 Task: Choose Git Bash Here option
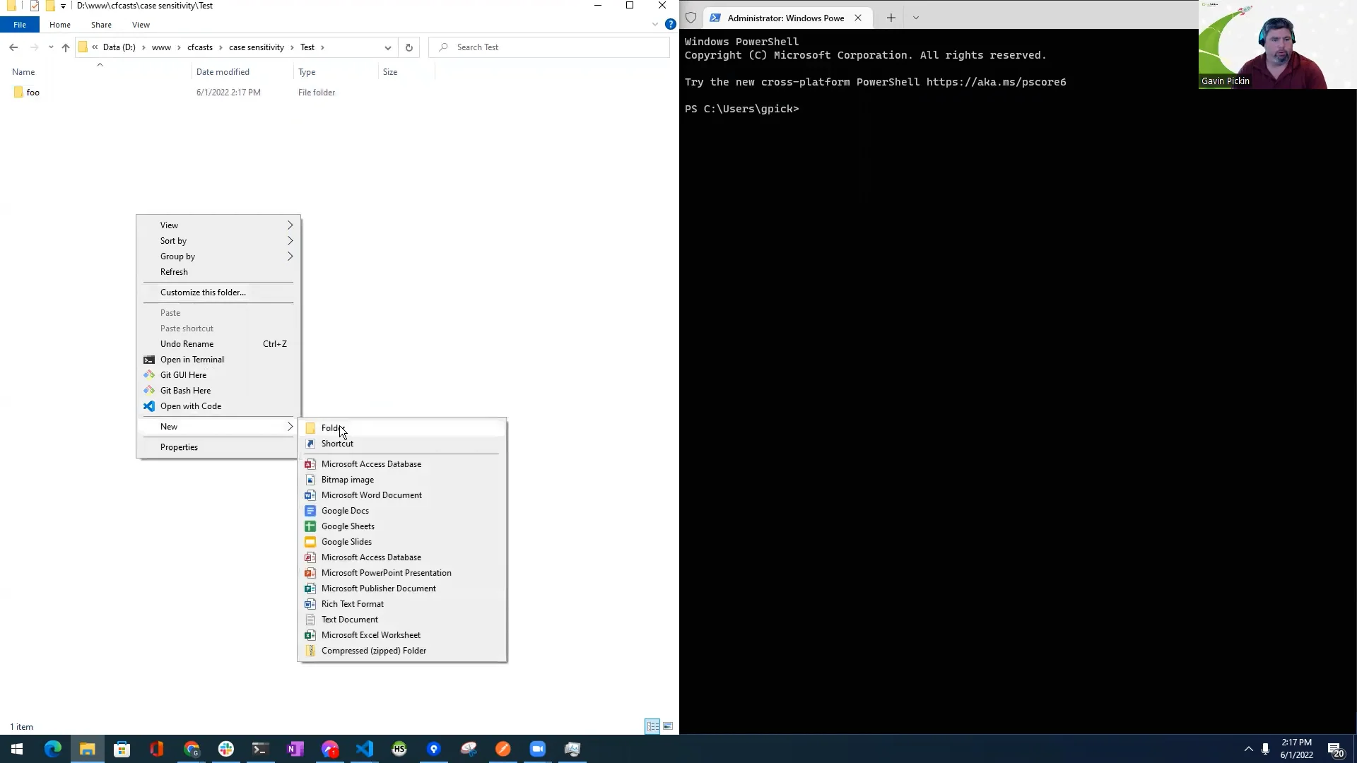point(185,391)
